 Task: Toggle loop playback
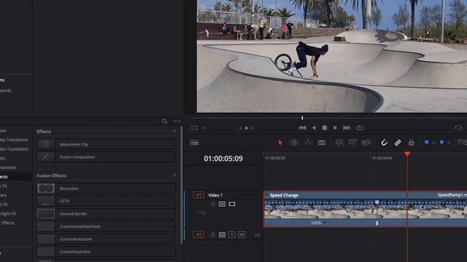click(360, 128)
